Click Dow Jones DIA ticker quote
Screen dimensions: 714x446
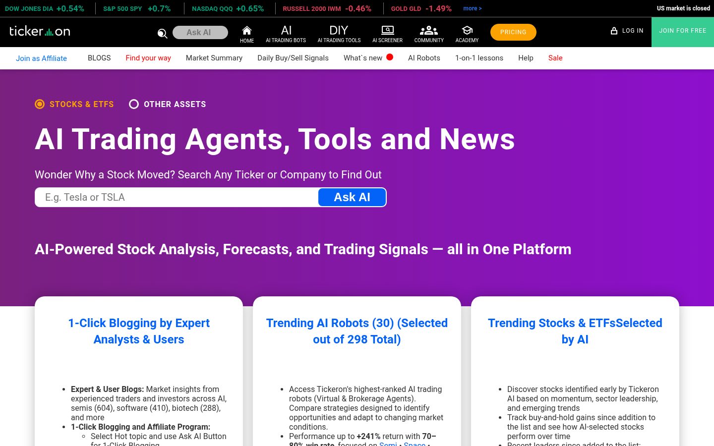[x=45, y=8]
